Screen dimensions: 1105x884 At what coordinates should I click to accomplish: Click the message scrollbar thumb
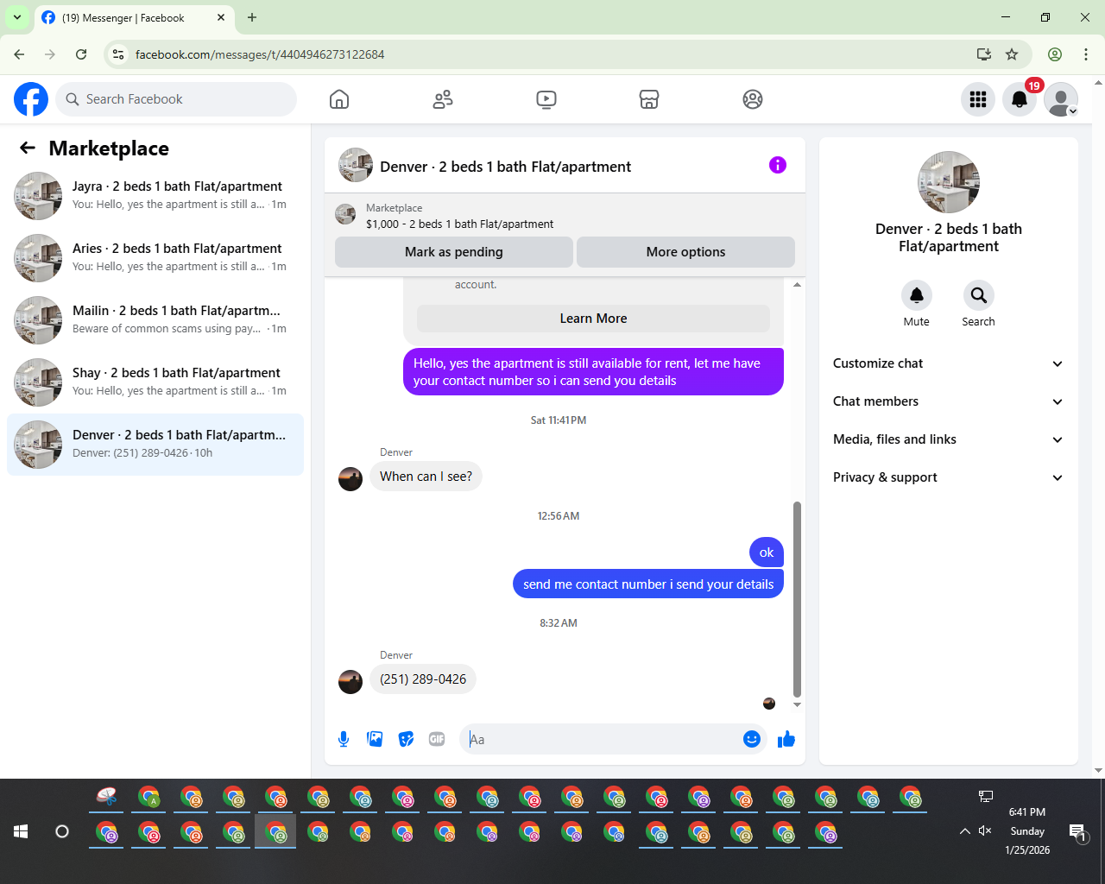(x=797, y=599)
